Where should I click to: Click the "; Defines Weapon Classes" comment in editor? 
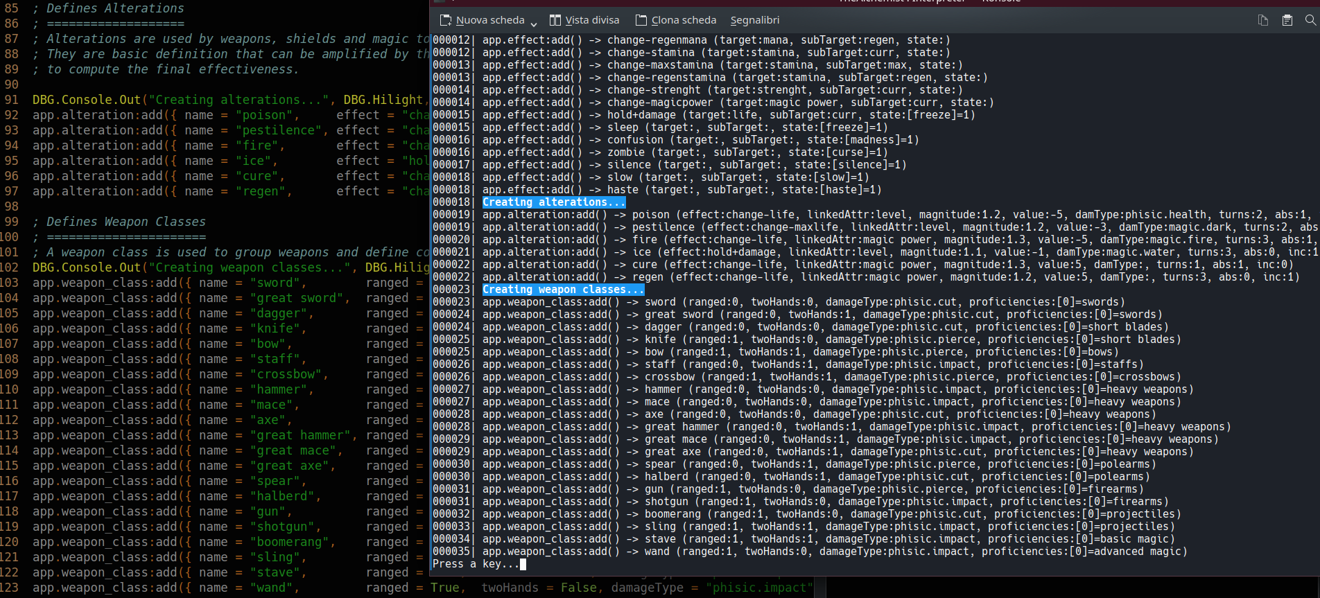119,222
